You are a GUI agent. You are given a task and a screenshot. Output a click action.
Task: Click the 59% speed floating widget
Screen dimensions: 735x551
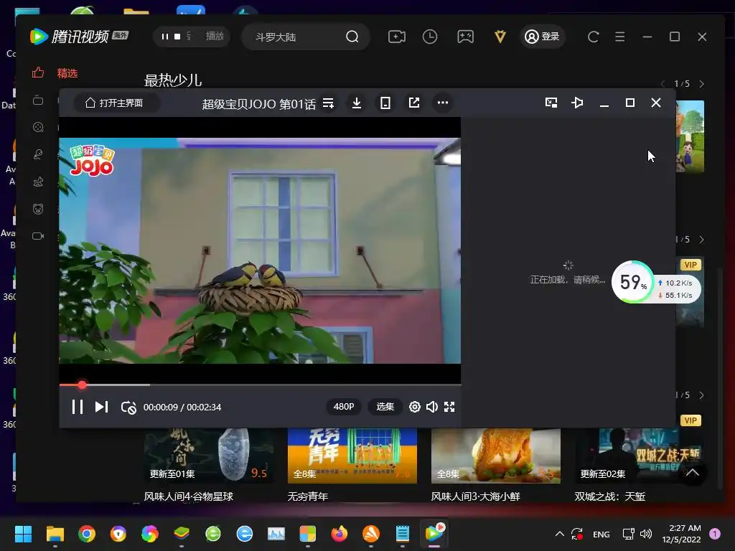tap(656, 282)
